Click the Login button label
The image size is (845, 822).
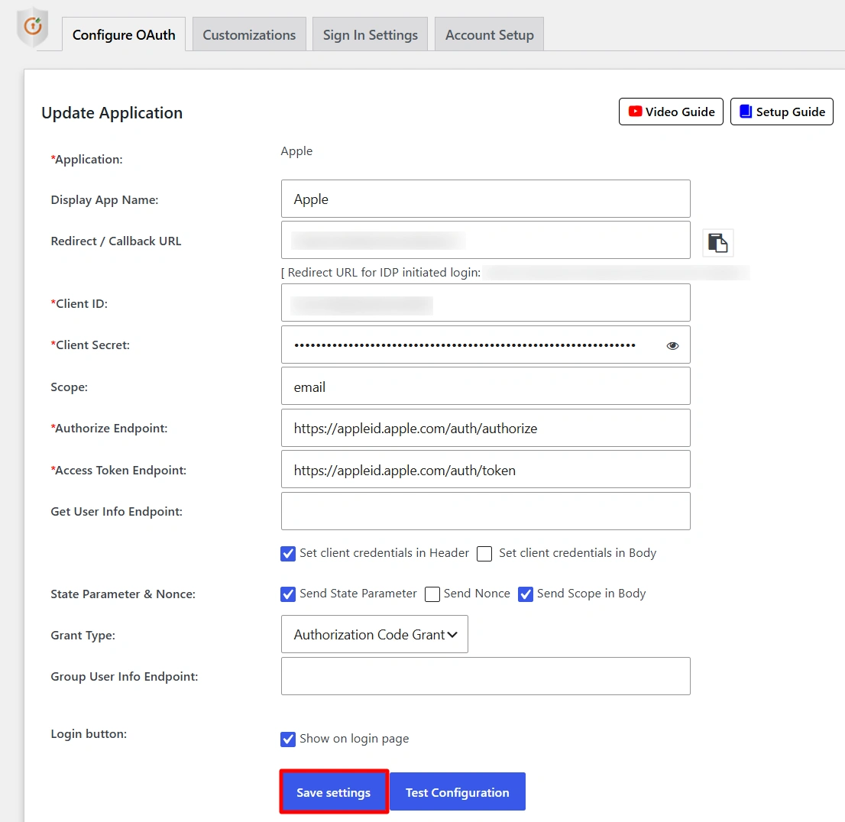click(89, 734)
